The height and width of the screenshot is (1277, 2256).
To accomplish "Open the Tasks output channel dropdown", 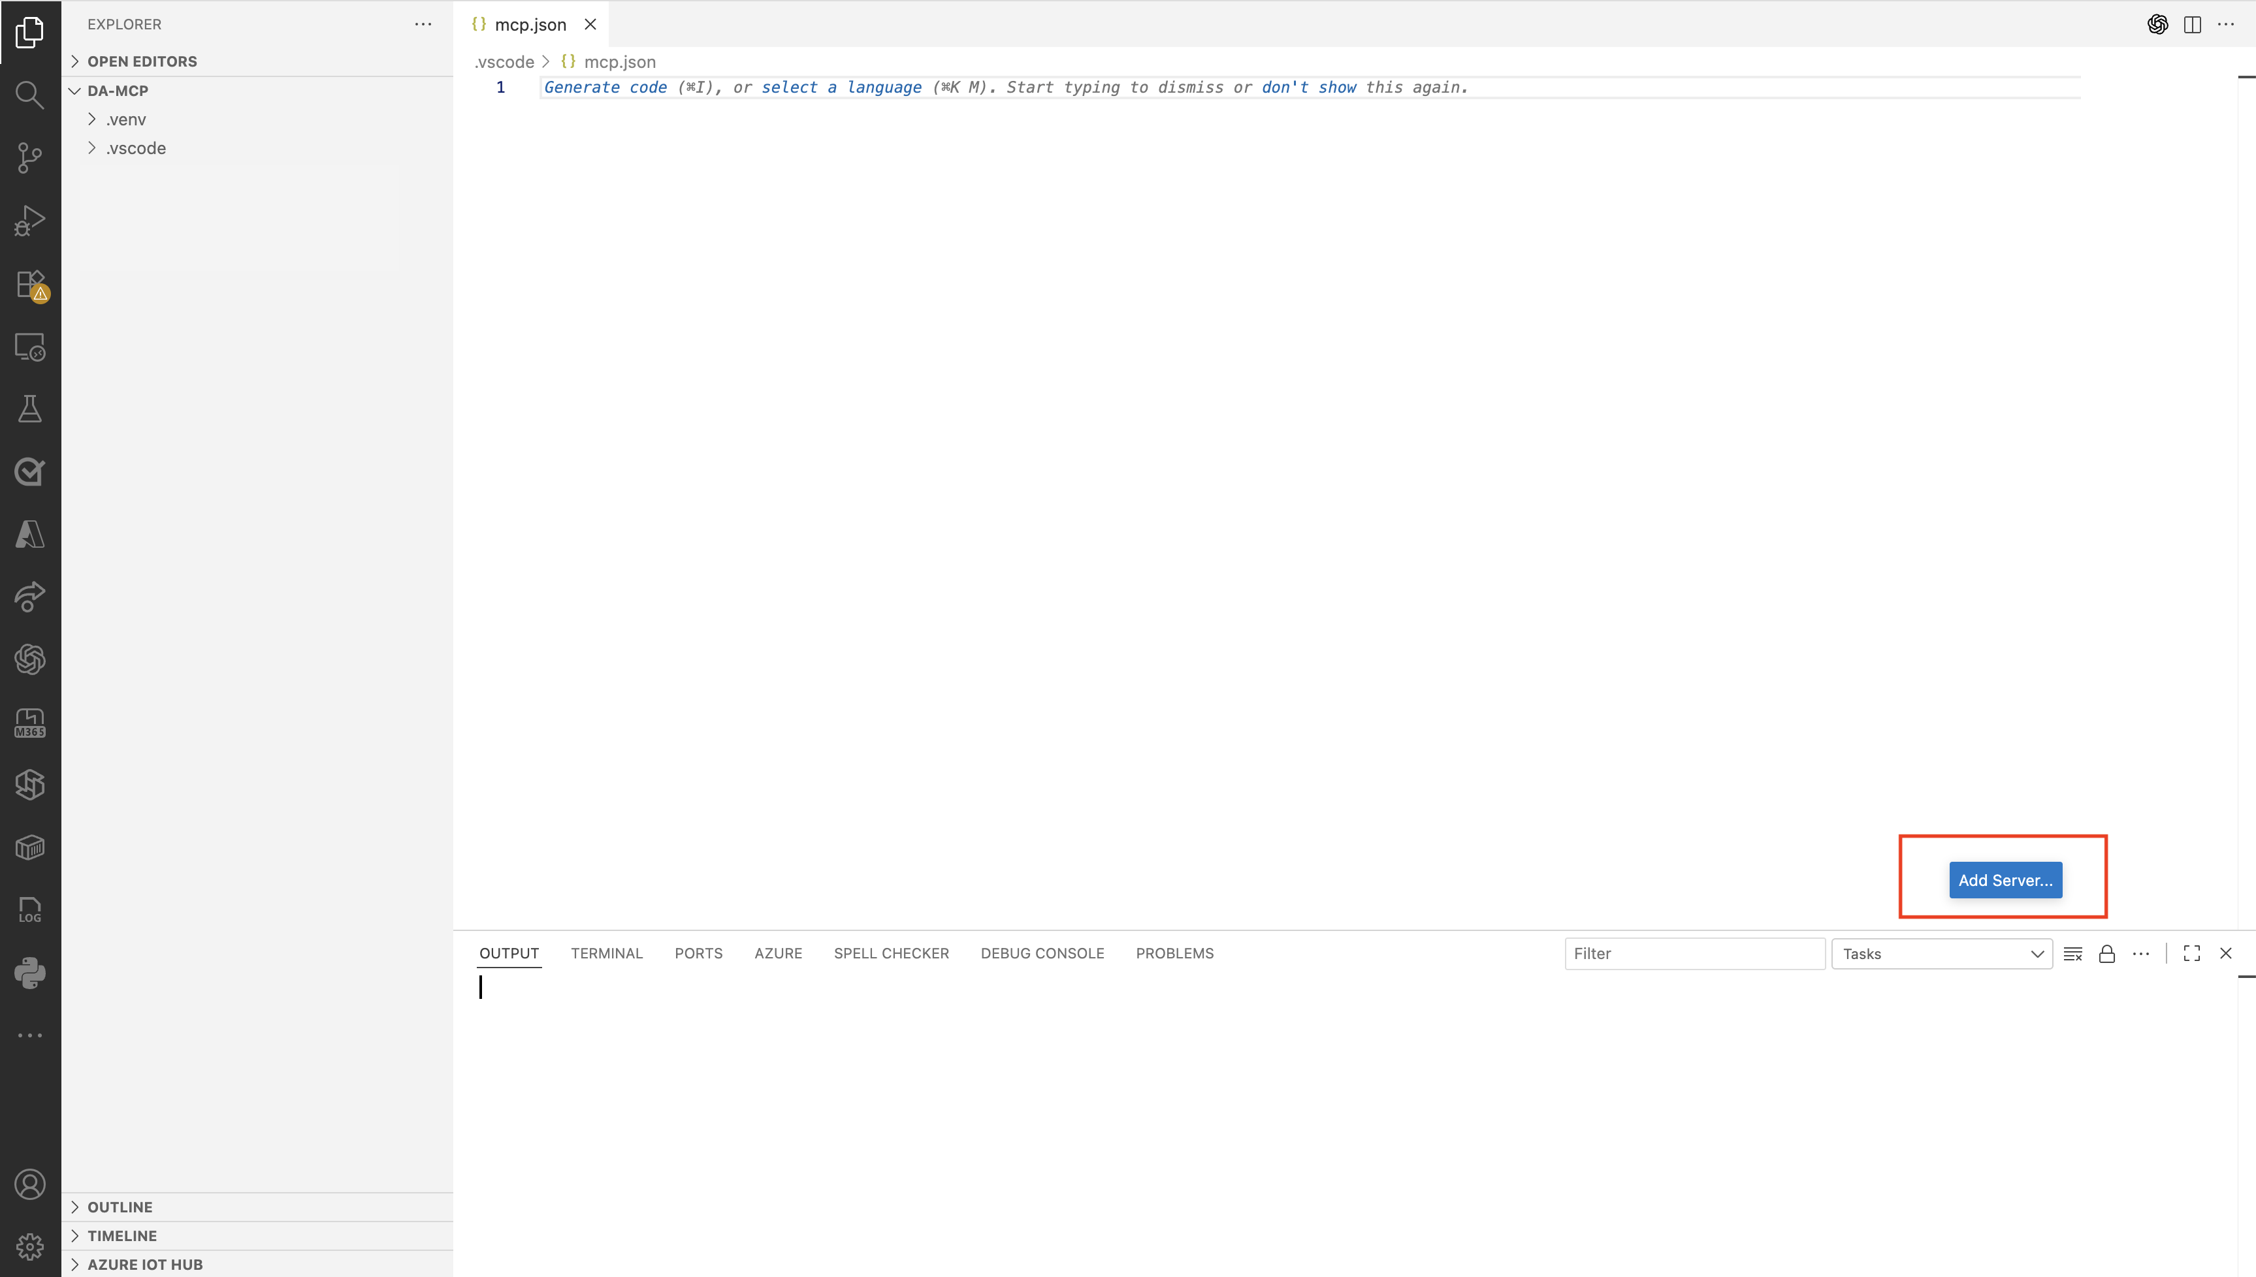I will (1941, 953).
